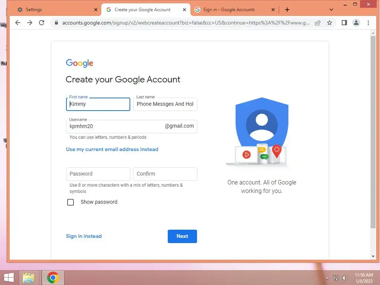Follow the Sign in instead link
Viewport: 380px width, 285px height.
[x=84, y=236]
